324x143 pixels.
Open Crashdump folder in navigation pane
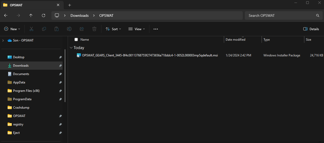click(21, 108)
